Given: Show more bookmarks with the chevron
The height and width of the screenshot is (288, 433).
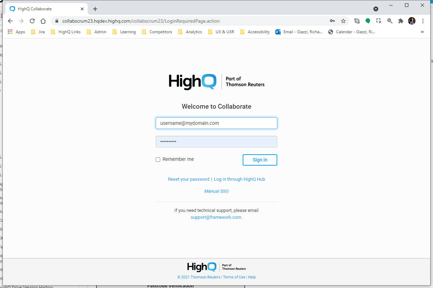Looking at the screenshot, I should coord(422,32).
